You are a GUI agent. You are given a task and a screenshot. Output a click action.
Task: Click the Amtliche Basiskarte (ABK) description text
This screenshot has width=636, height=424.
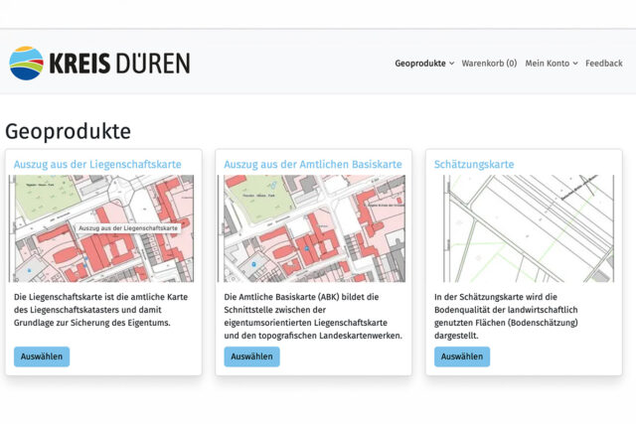(313, 316)
